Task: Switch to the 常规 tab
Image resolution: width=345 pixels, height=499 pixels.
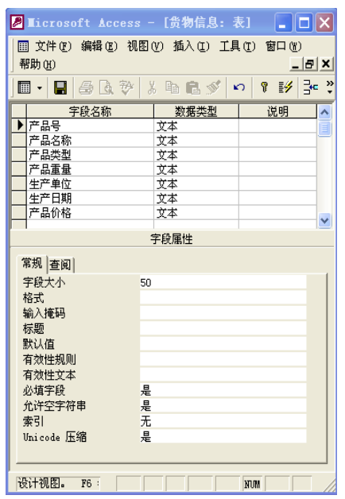Action: 32,264
